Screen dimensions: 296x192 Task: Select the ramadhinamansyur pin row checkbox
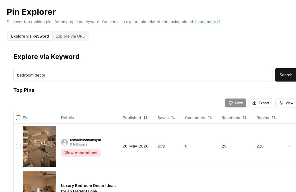pyautogui.click(x=18, y=146)
